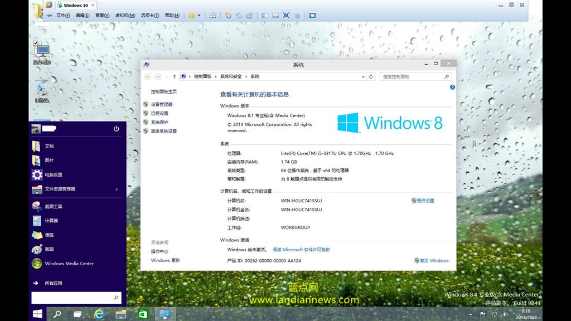Click the Windows Start button on taskbar
The height and width of the screenshot is (321, 571).
click(37, 314)
